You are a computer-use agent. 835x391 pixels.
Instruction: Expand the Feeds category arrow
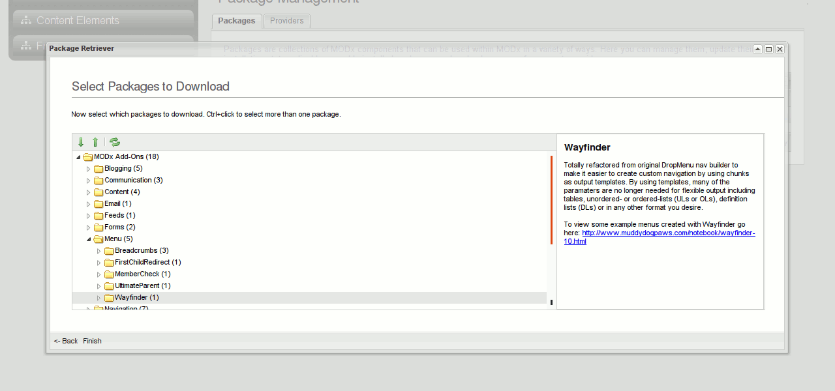coord(89,216)
